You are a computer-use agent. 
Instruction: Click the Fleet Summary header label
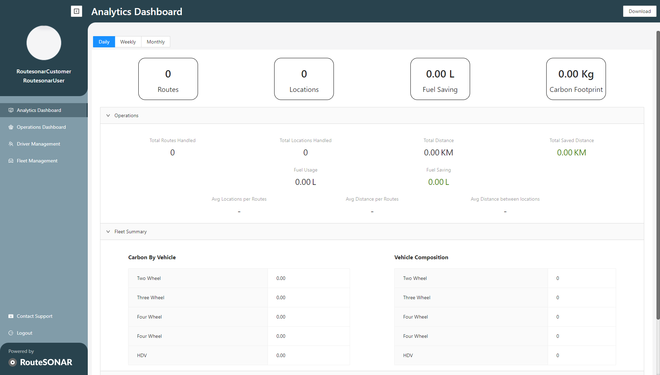click(131, 232)
